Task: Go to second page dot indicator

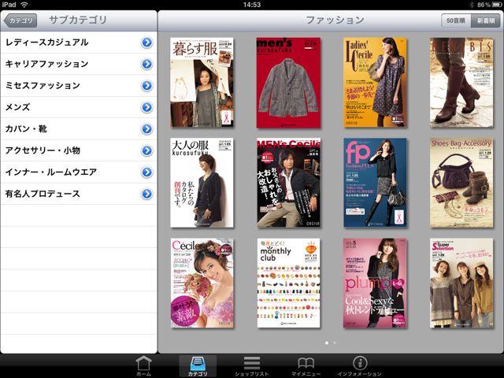Action: [x=335, y=343]
